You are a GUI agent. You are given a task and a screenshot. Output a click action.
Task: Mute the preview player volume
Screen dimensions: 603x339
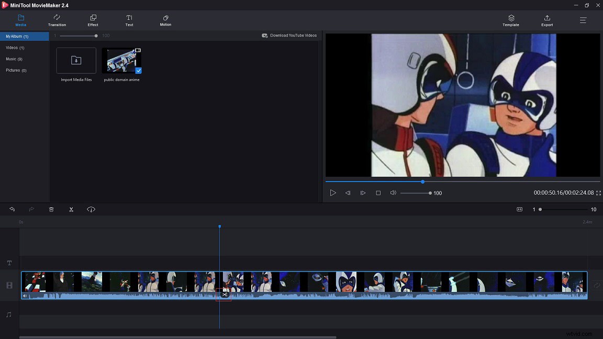[393, 193]
